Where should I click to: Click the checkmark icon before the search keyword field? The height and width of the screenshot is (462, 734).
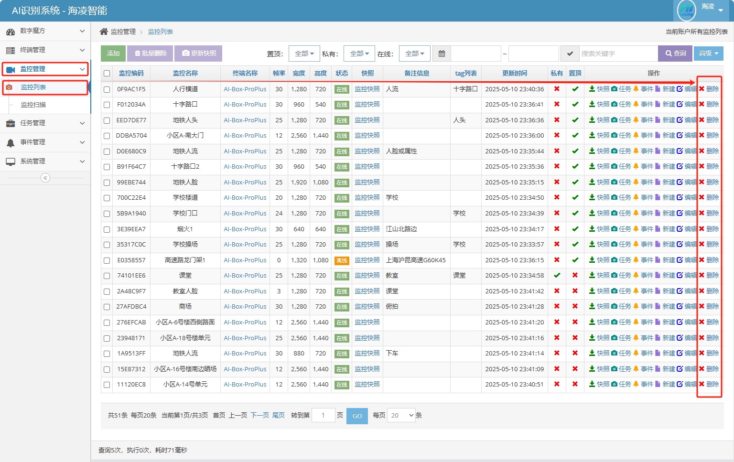tap(570, 54)
